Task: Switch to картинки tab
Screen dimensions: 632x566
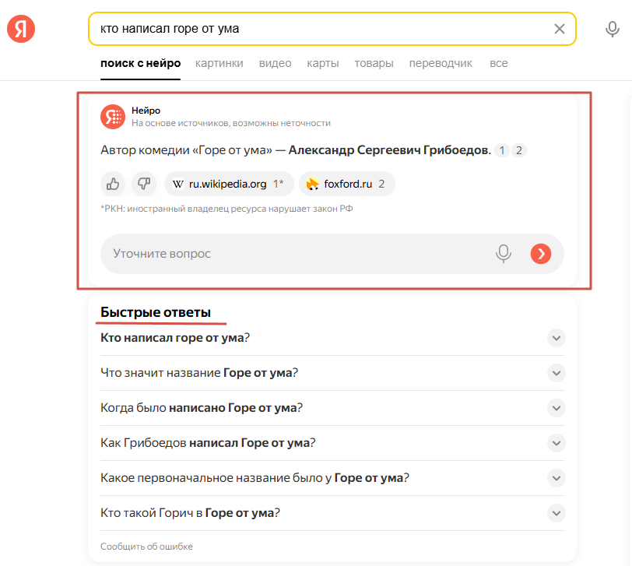Action: [x=219, y=63]
